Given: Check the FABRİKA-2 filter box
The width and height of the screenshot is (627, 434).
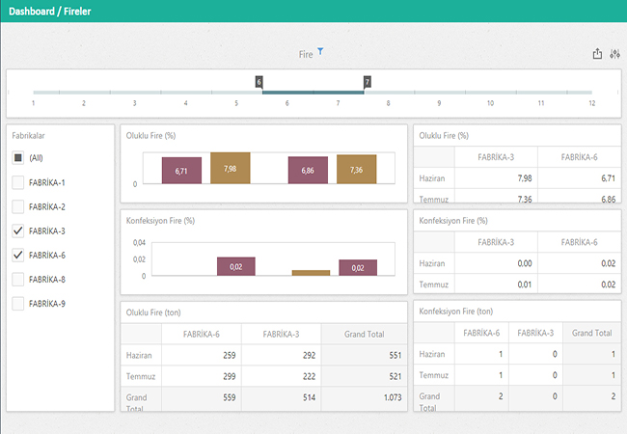Looking at the screenshot, I should 17,206.
